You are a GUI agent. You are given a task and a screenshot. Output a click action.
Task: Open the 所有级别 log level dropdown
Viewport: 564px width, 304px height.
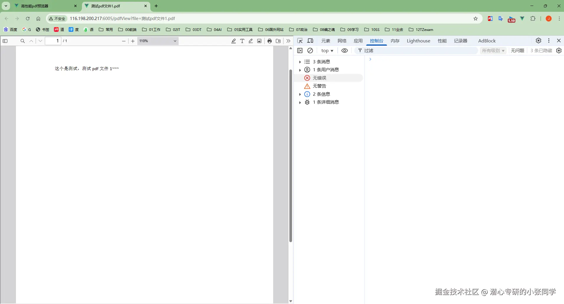pyautogui.click(x=493, y=51)
